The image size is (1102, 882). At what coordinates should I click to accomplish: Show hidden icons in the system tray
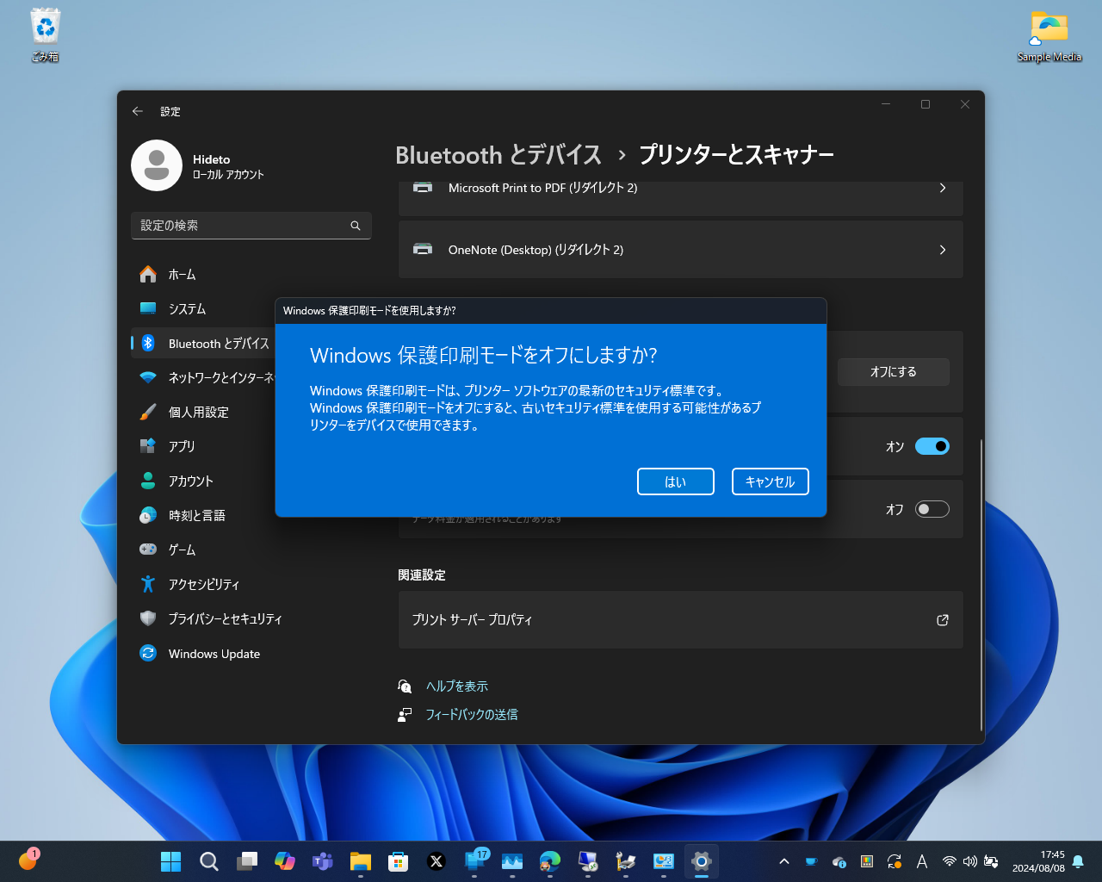pos(783,860)
